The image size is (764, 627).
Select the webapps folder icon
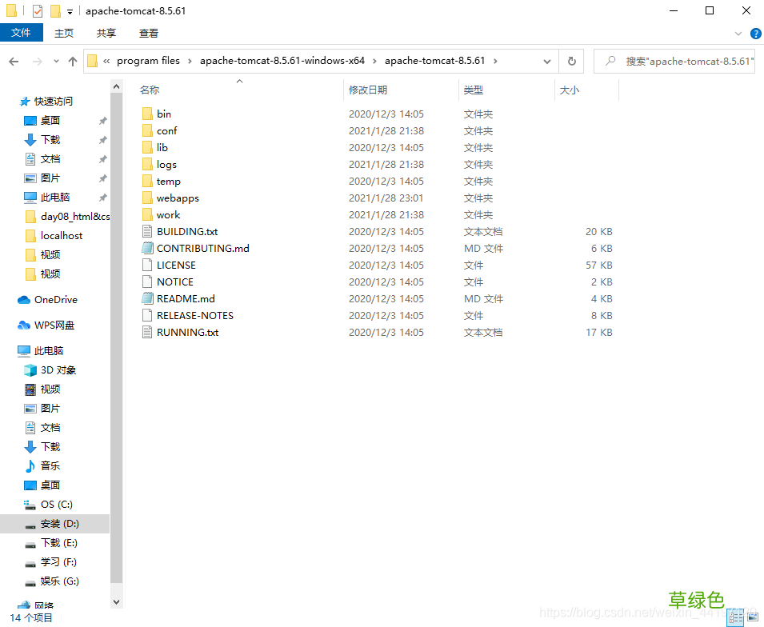pyautogui.click(x=147, y=198)
